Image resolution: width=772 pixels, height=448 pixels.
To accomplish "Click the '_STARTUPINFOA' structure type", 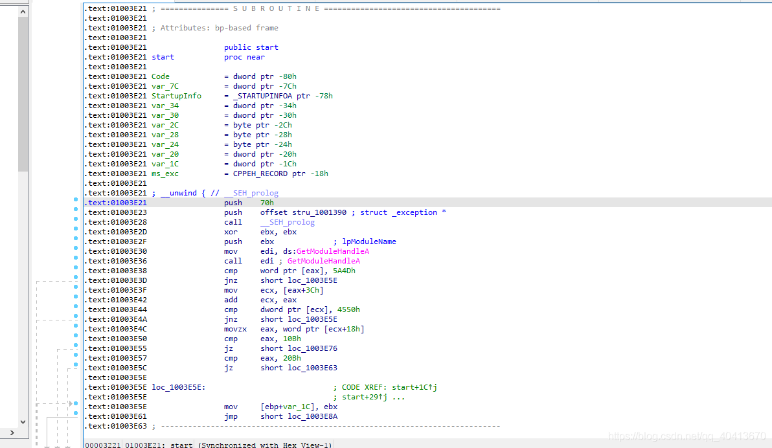I will pos(262,96).
